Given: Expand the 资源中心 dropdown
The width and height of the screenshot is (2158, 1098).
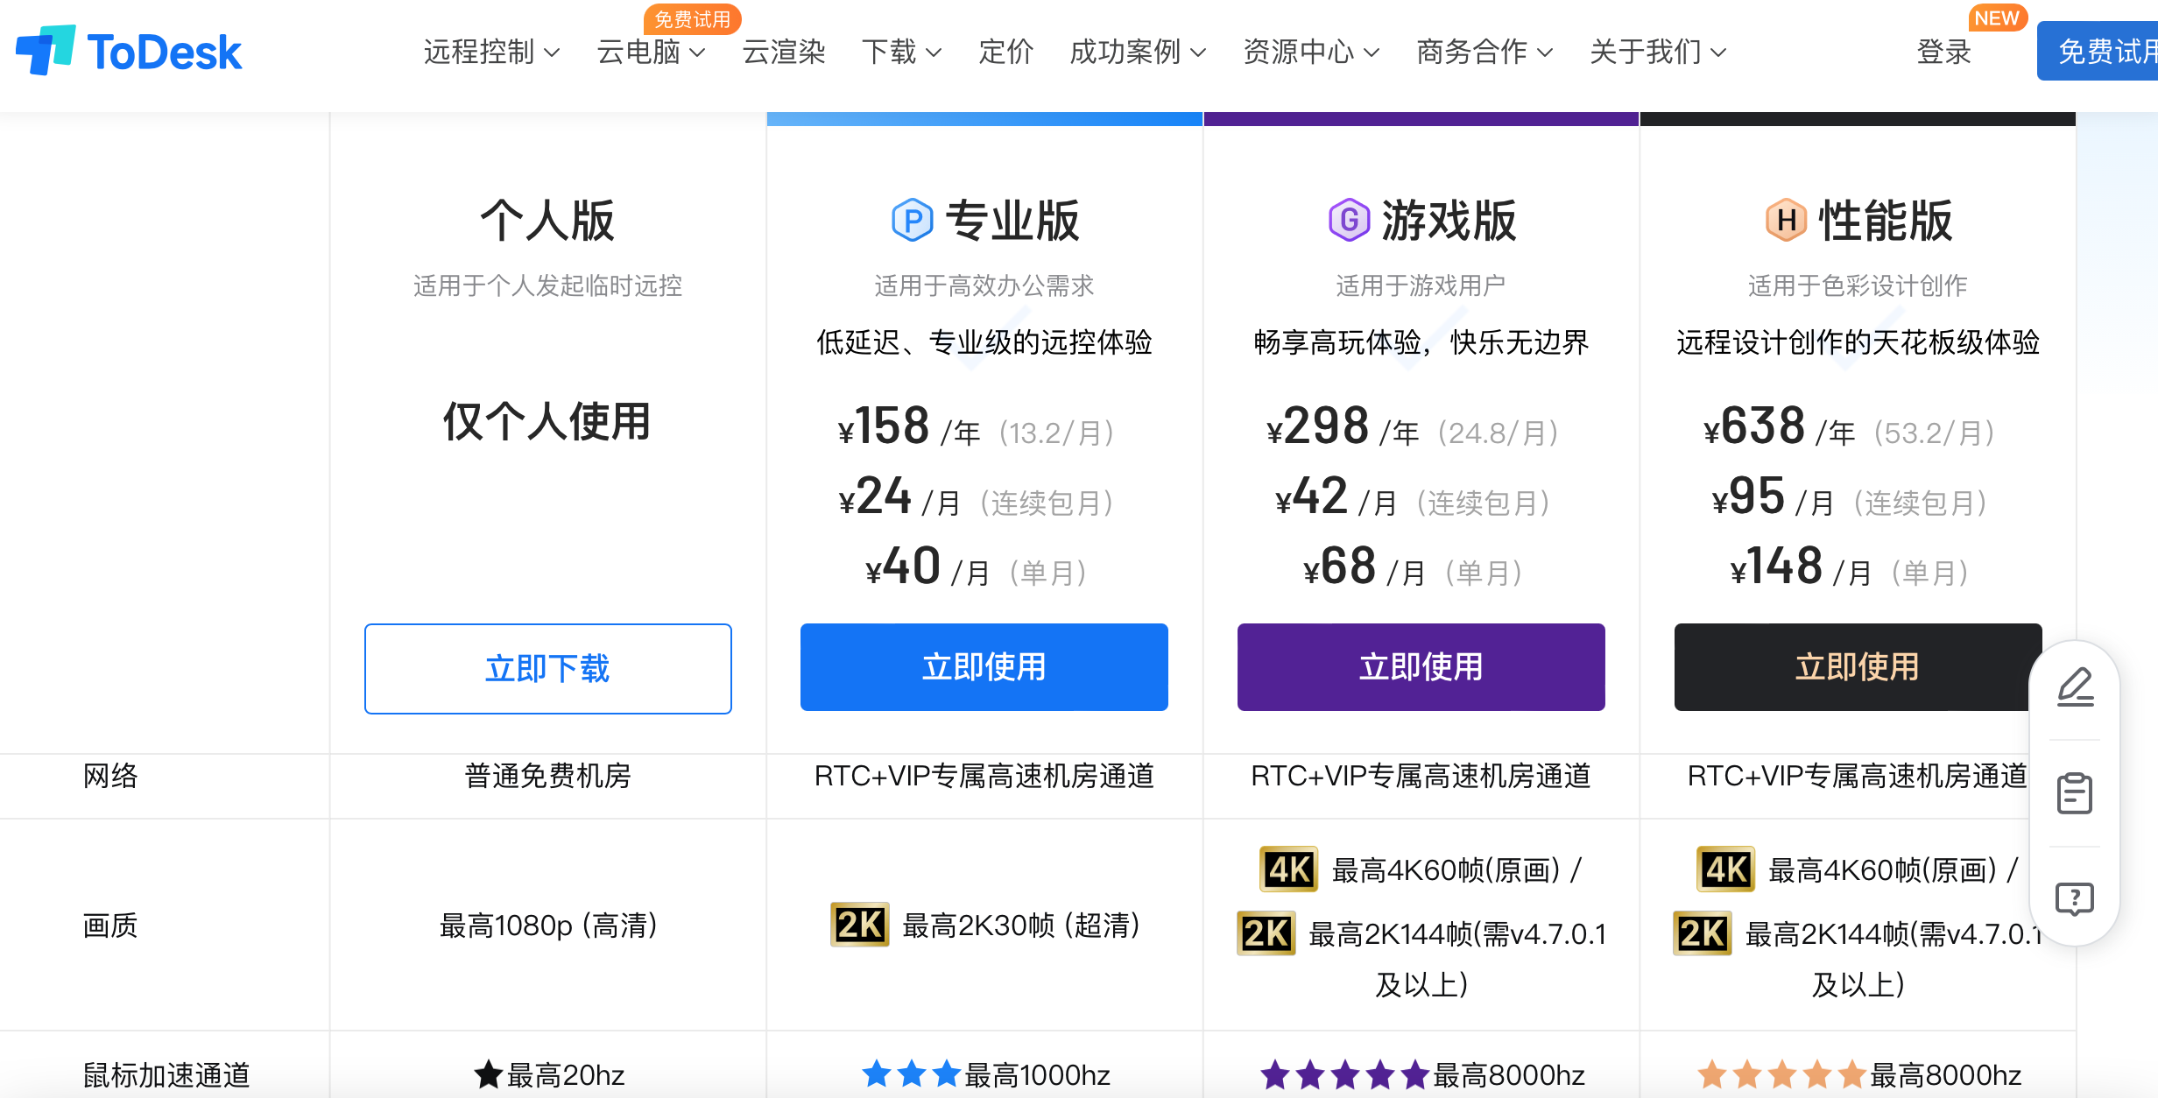Looking at the screenshot, I should (x=1310, y=53).
